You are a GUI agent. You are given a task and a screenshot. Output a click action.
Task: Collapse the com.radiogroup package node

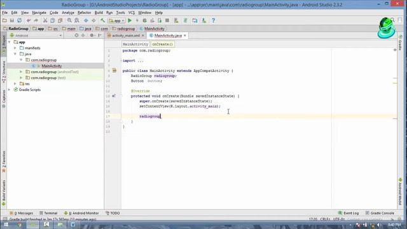[21, 60]
